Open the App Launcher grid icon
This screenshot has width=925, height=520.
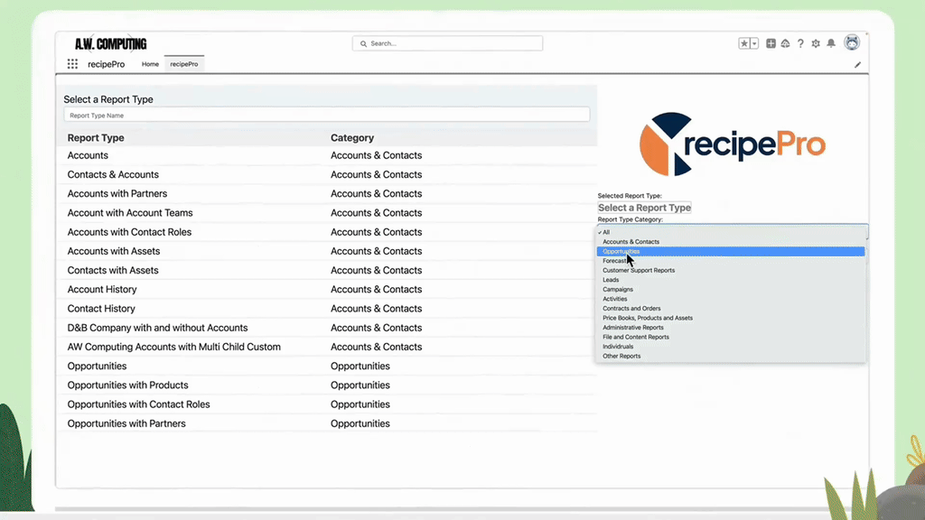[x=72, y=64]
